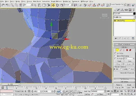
Task: Activate the Select and Scale tool
Action: [x=62, y=5]
